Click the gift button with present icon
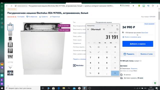This screenshot has height=90, width=160. click(129, 54)
